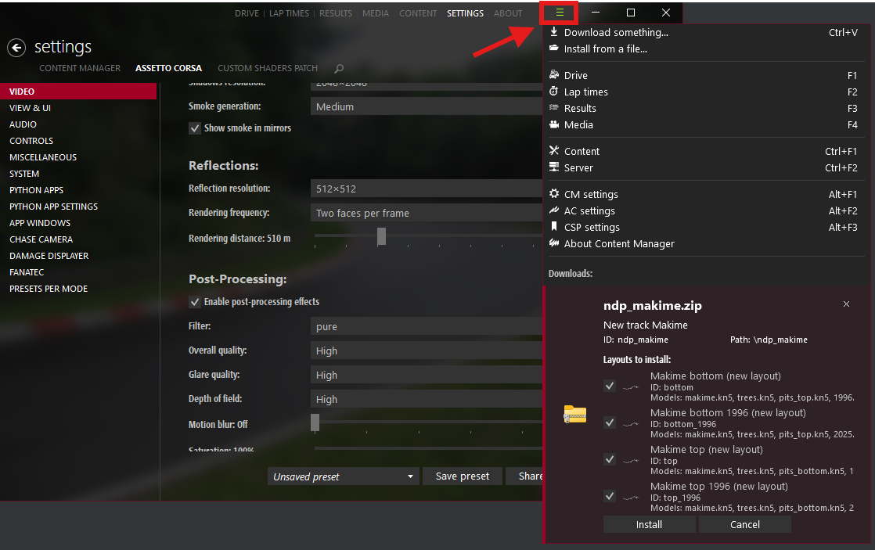875x550 pixels.
Task: Click the ndp_makime zip archive icon
Action: 574,415
